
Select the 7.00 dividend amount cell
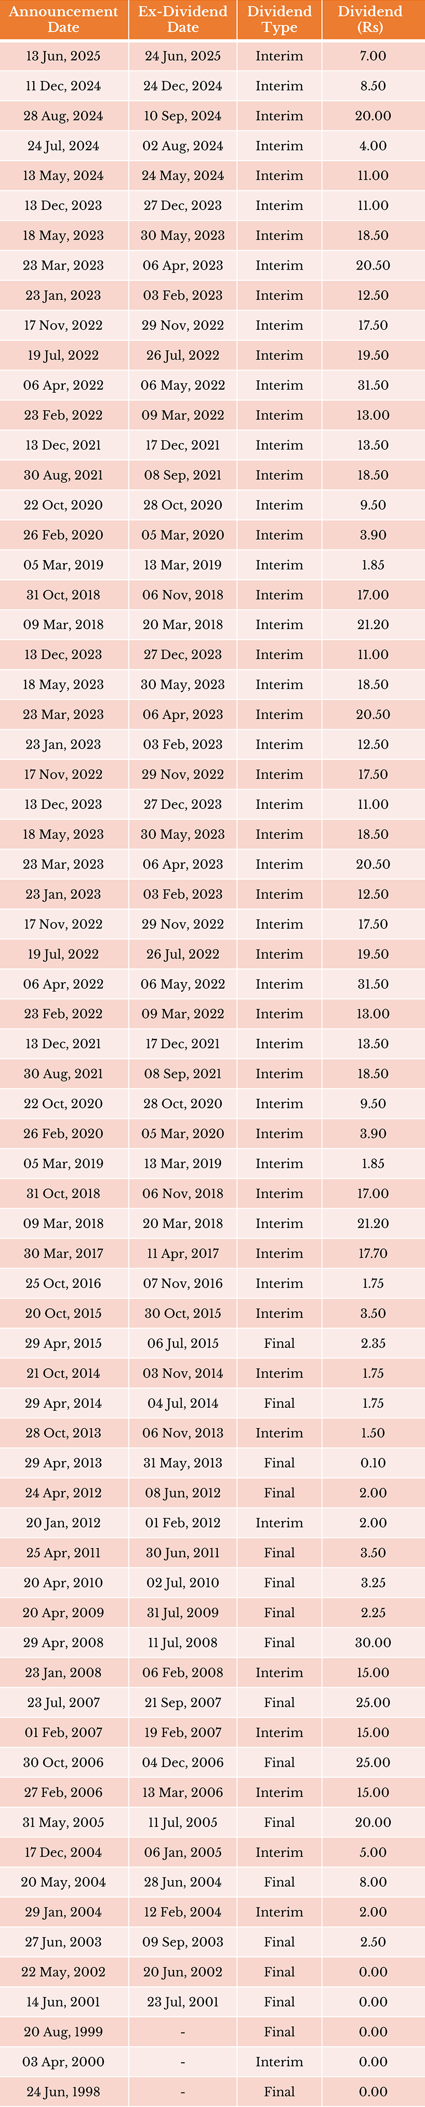[x=373, y=57]
